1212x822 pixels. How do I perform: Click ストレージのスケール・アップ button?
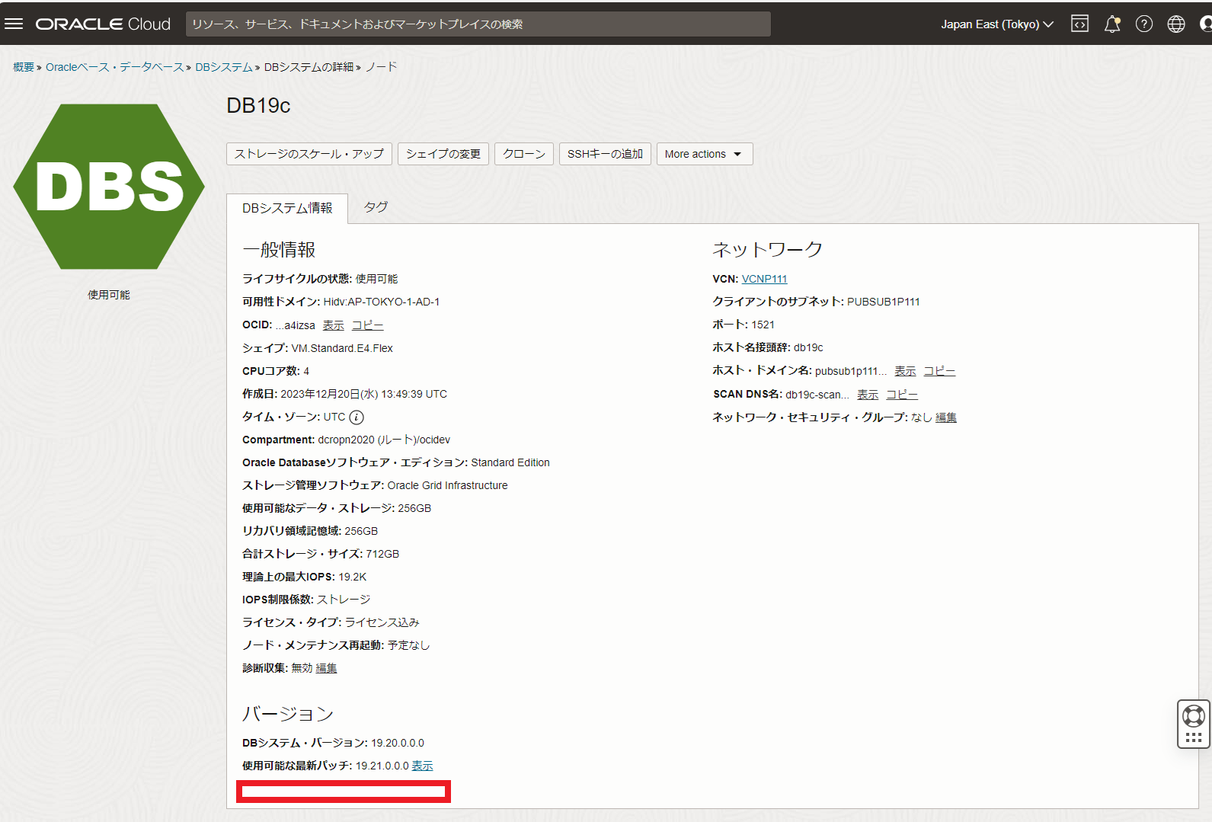click(309, 154)
